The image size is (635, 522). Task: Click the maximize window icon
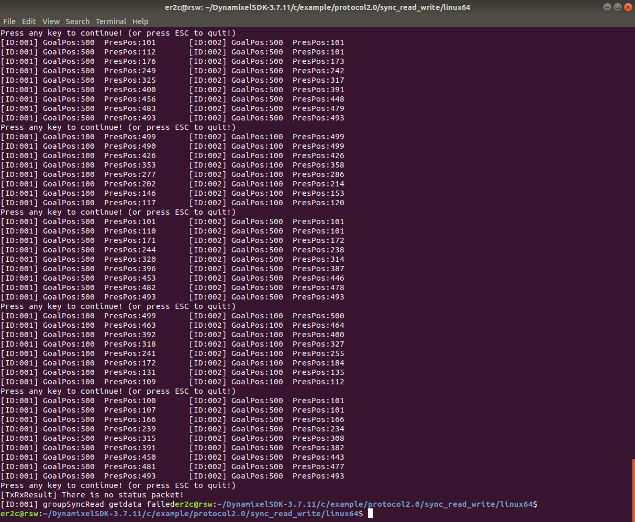click(x=617, y=7)
